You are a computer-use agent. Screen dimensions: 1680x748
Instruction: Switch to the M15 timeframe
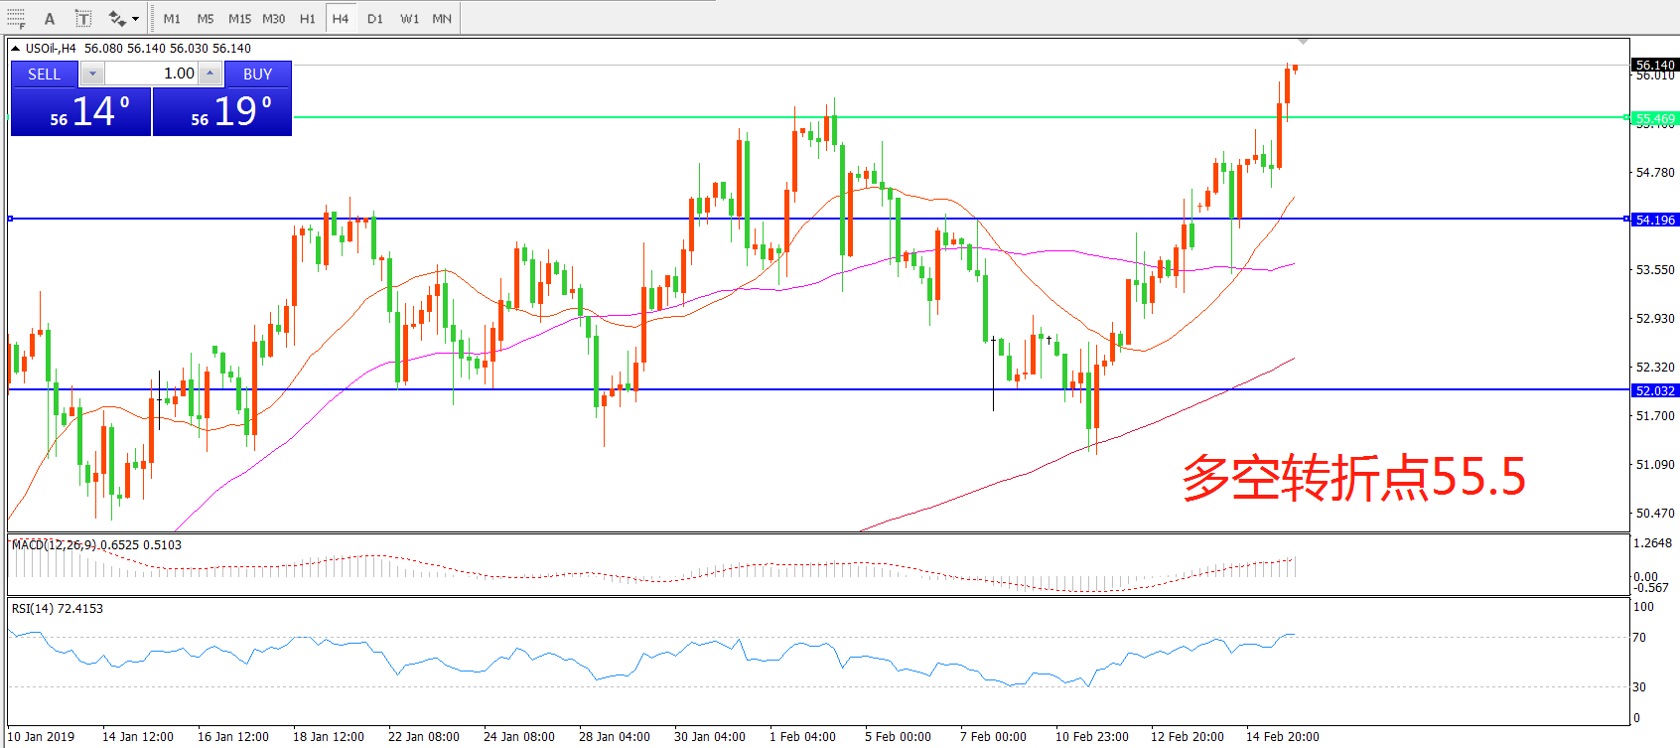(x=239, y=18)
